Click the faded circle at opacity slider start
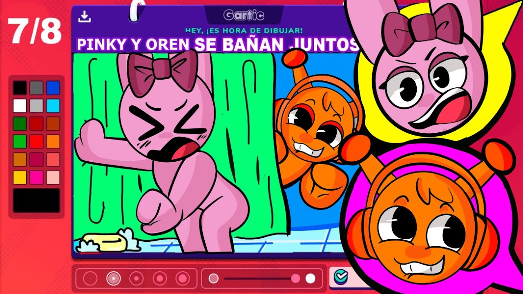Screen dimensions: 523x294 click(213, 278)
